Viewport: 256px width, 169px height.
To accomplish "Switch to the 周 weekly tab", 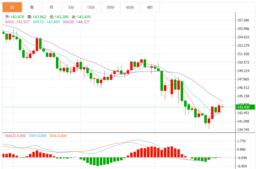I will pos(32,7).
